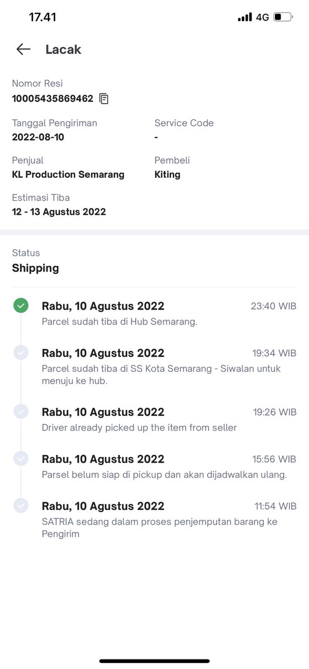Tap the checkmark beside the 19:34 WIB entry
309x669 pixels.
[x=21, y=352]
